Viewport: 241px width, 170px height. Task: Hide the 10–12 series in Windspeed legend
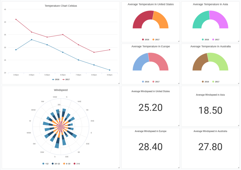point(56,164)
